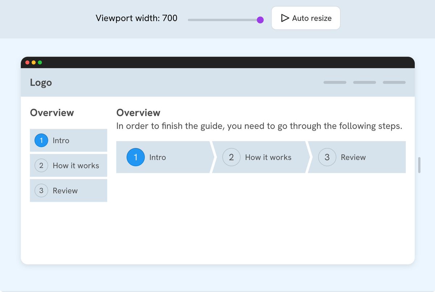Open Intro step in the horizontal stepper

pyautogui.click(x=165, y=157)
